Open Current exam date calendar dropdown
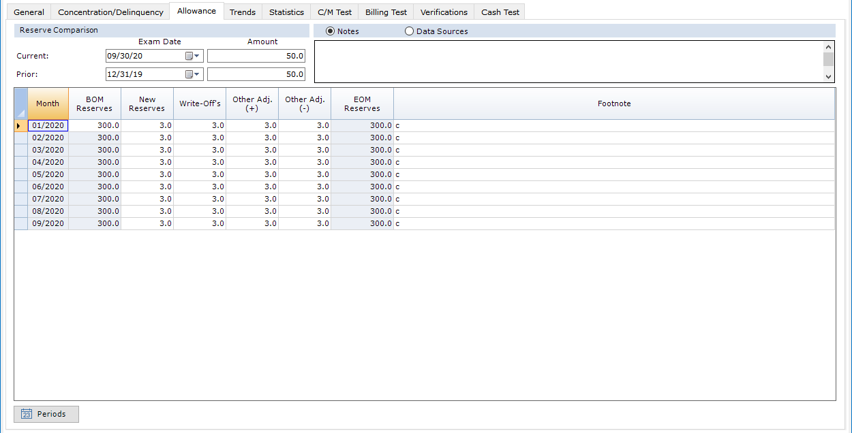This screenshot has height=433, width=852. 193,56
